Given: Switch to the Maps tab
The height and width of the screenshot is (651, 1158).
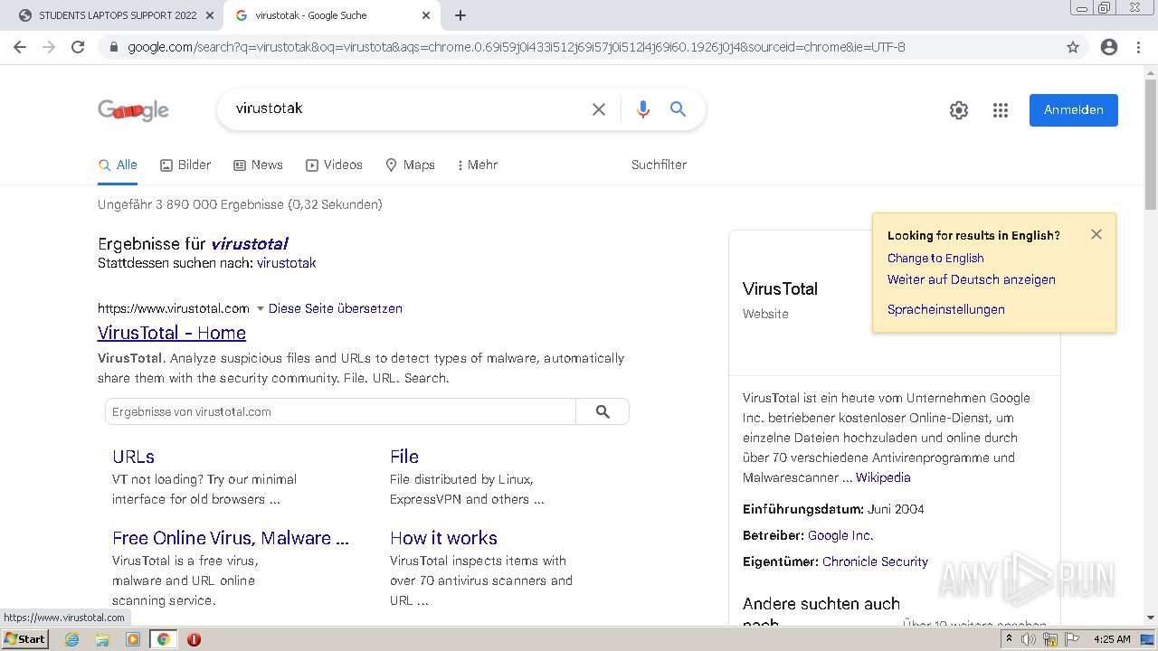Looking at the screenshot, I should tap(410, 165).
